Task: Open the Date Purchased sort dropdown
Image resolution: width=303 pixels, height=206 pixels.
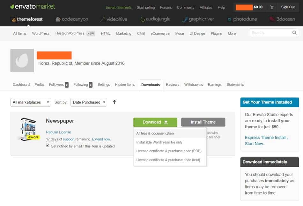Action: [x=89, y=102]
